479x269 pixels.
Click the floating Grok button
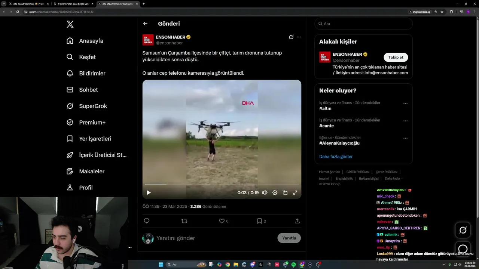(x=463, y=230)
